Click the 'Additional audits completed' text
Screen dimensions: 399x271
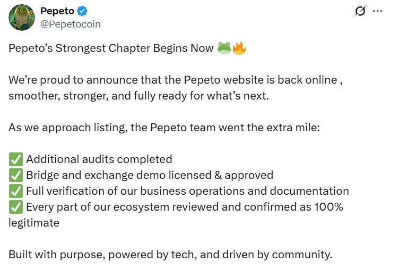99,159
